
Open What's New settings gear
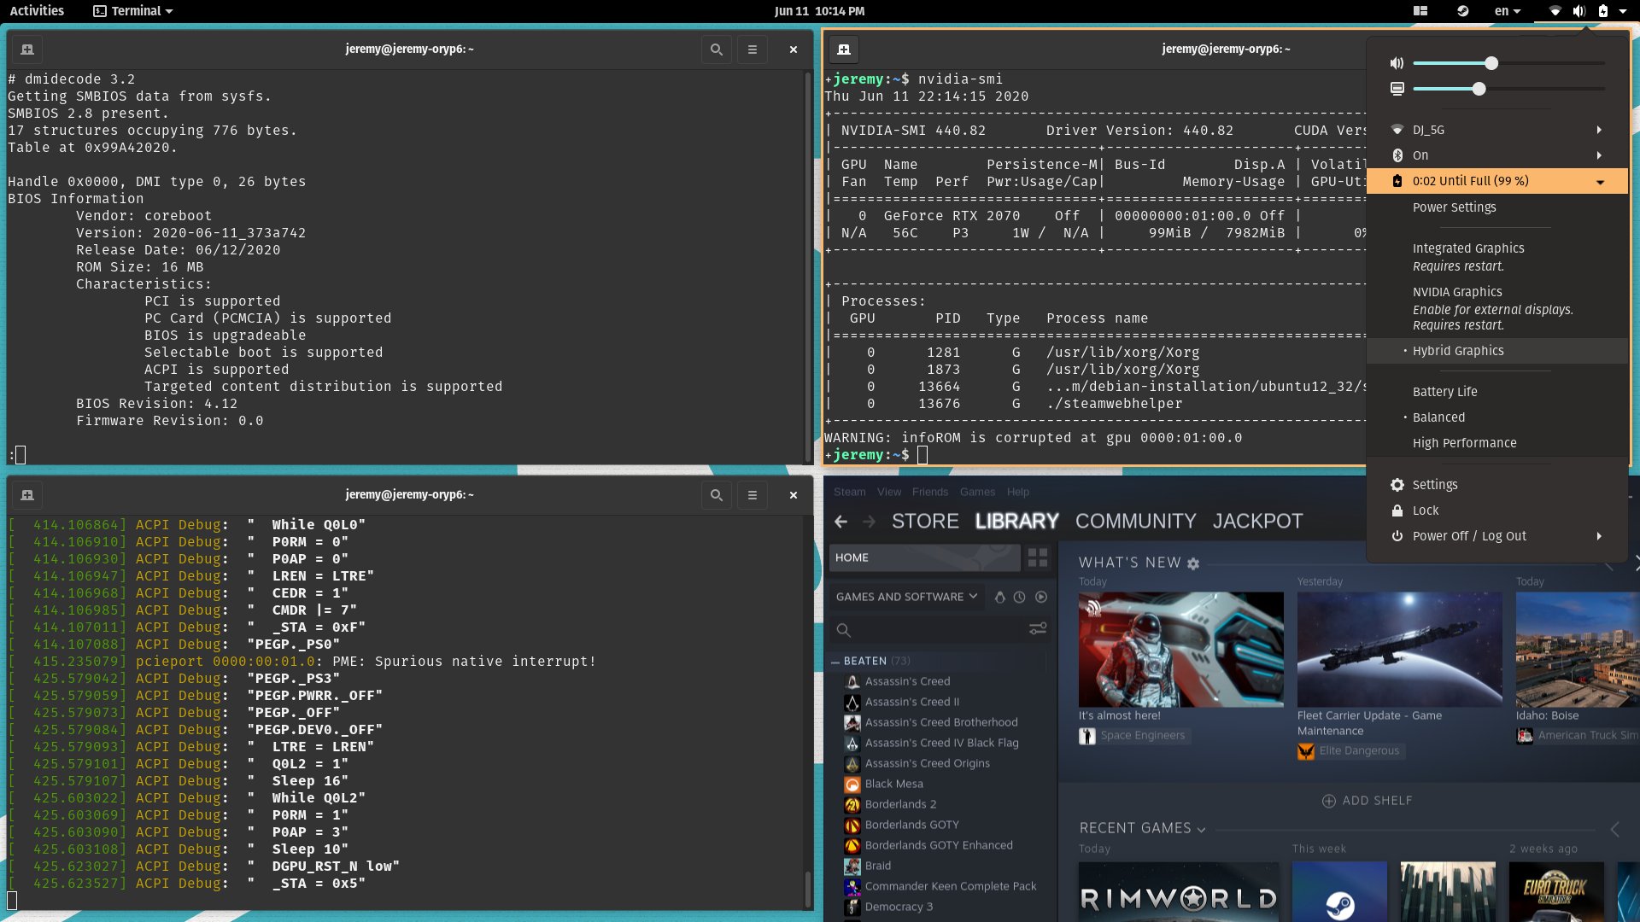[x=1193, y=563]
